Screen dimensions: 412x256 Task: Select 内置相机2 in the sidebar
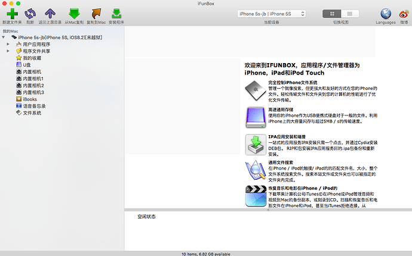tap(33, 85)
